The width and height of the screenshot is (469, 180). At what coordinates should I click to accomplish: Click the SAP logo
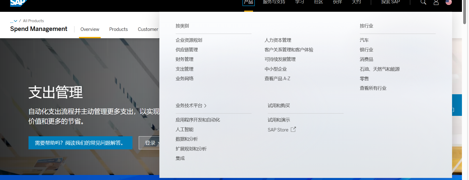pyautogui.click(x=18, y=3)
